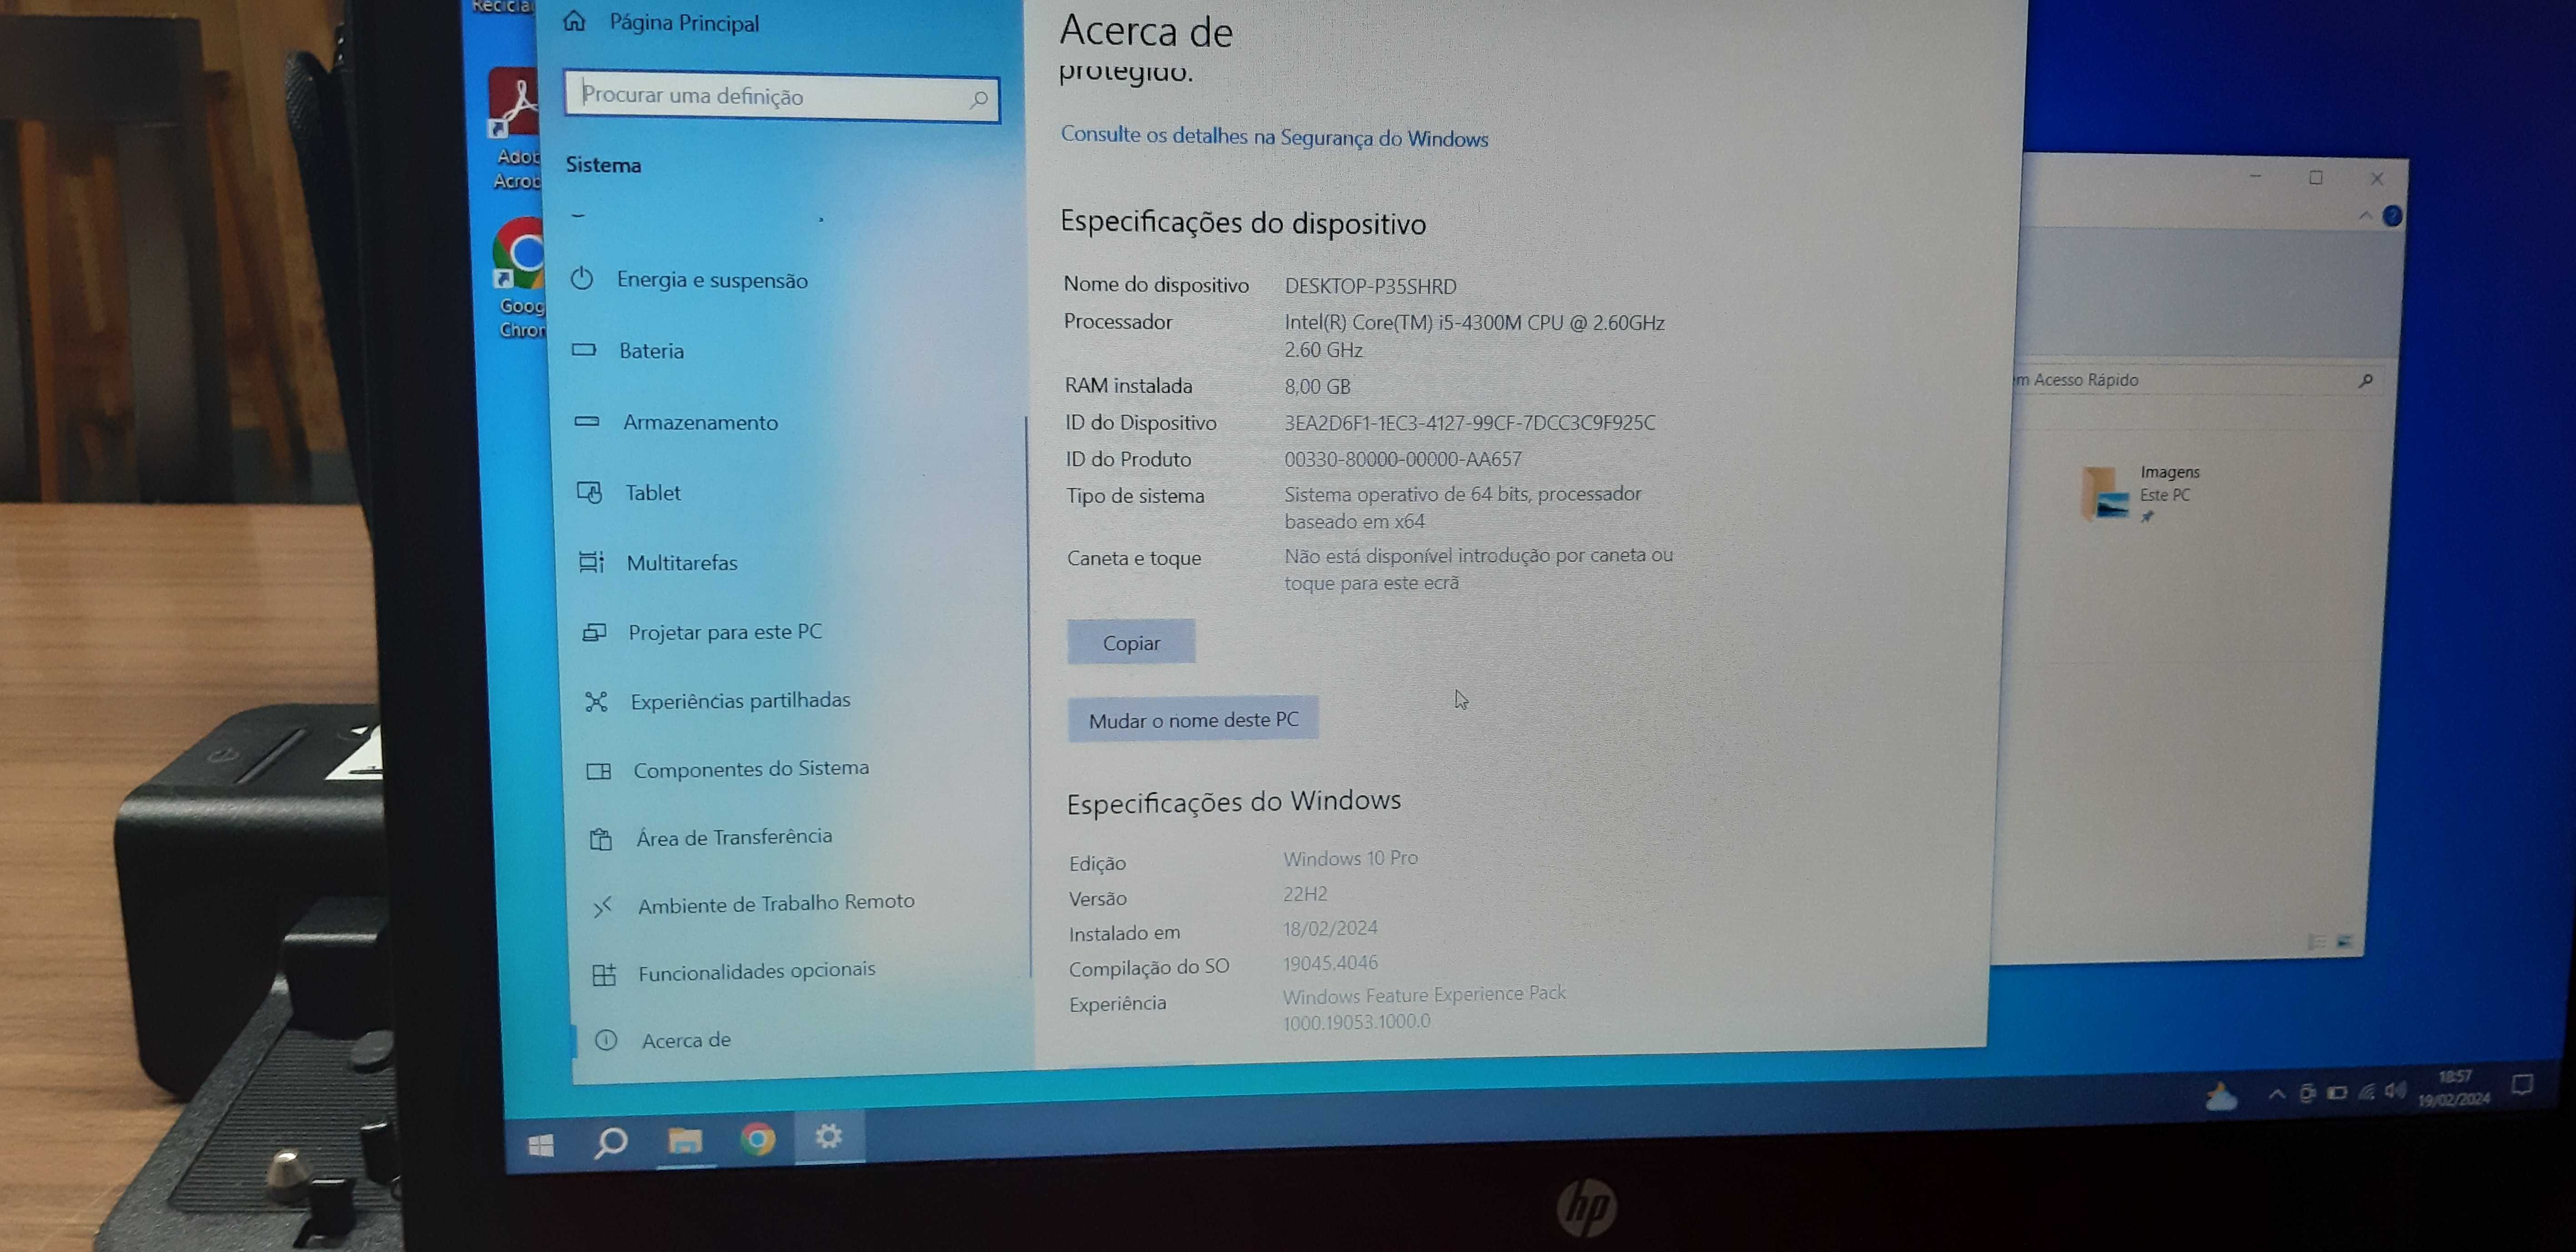Click the Copiar button under device specifications
This screenshot has width=2576, height=1252.
pyautogui.click(x=1131, y=642)
